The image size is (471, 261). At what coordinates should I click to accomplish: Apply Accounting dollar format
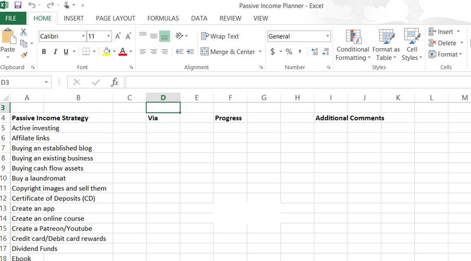[x=272, y=52]
